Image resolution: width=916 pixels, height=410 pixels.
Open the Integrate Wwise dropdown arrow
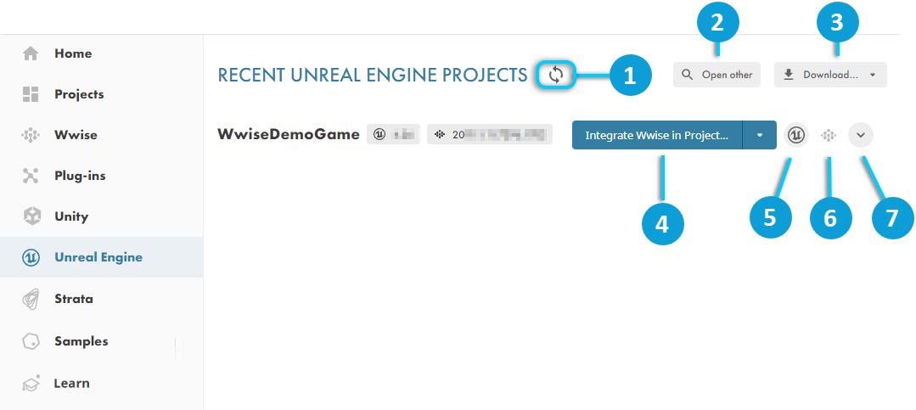(760, 135)
